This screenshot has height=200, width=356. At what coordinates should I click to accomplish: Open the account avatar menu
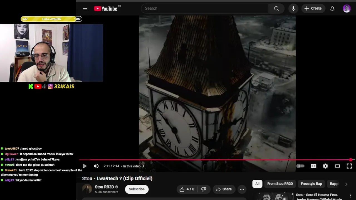(347, 8)
